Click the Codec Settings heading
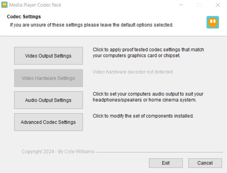 24,17
